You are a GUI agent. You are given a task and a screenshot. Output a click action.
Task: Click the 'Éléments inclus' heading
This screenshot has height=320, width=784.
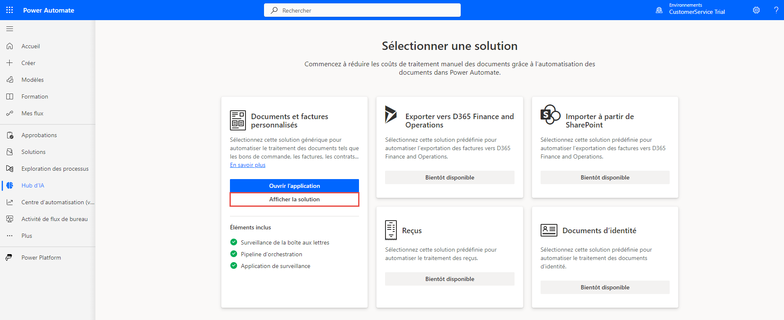coord(251,227)
